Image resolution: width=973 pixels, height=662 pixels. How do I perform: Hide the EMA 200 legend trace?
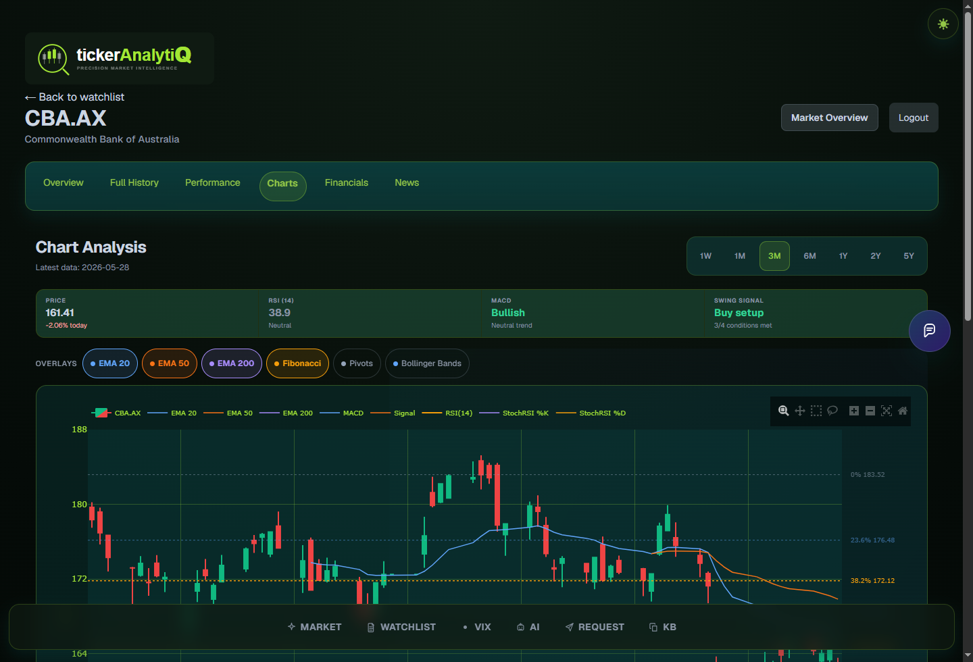pyautogui.click(x=286, y=413)
